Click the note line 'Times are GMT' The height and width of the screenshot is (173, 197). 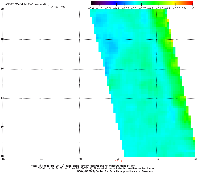[x=51, y=166]
